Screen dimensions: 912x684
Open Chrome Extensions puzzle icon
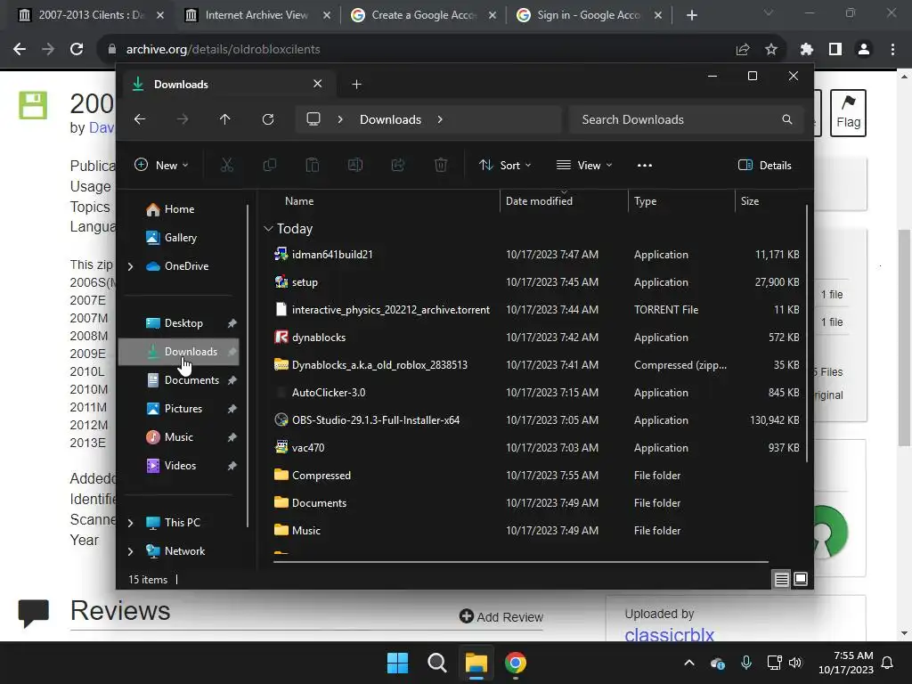[x=806, y=50]
